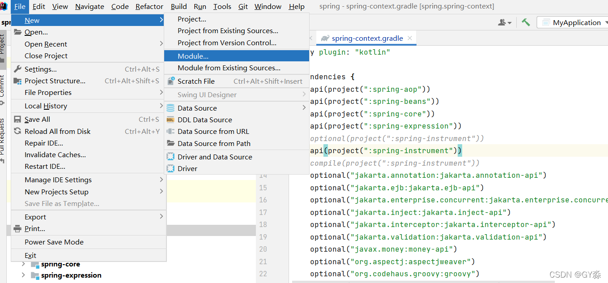Select spring-core module in project tree
Screen dimensions: 608x283
click(x=60, y=264)
